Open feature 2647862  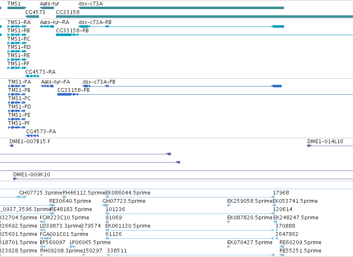pyautogui.click(x=287, y=234)
